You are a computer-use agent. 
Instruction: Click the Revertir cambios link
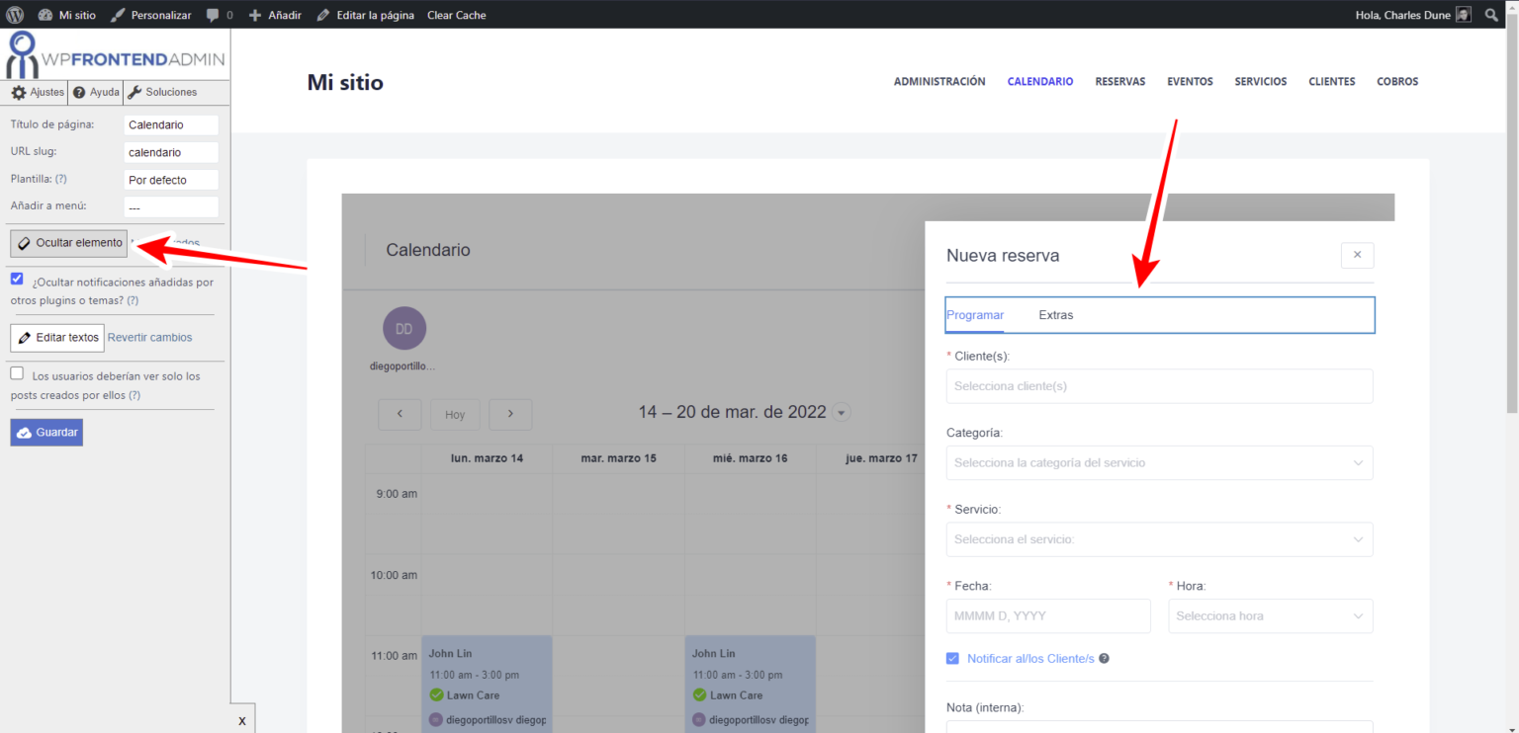click(150, 337)
